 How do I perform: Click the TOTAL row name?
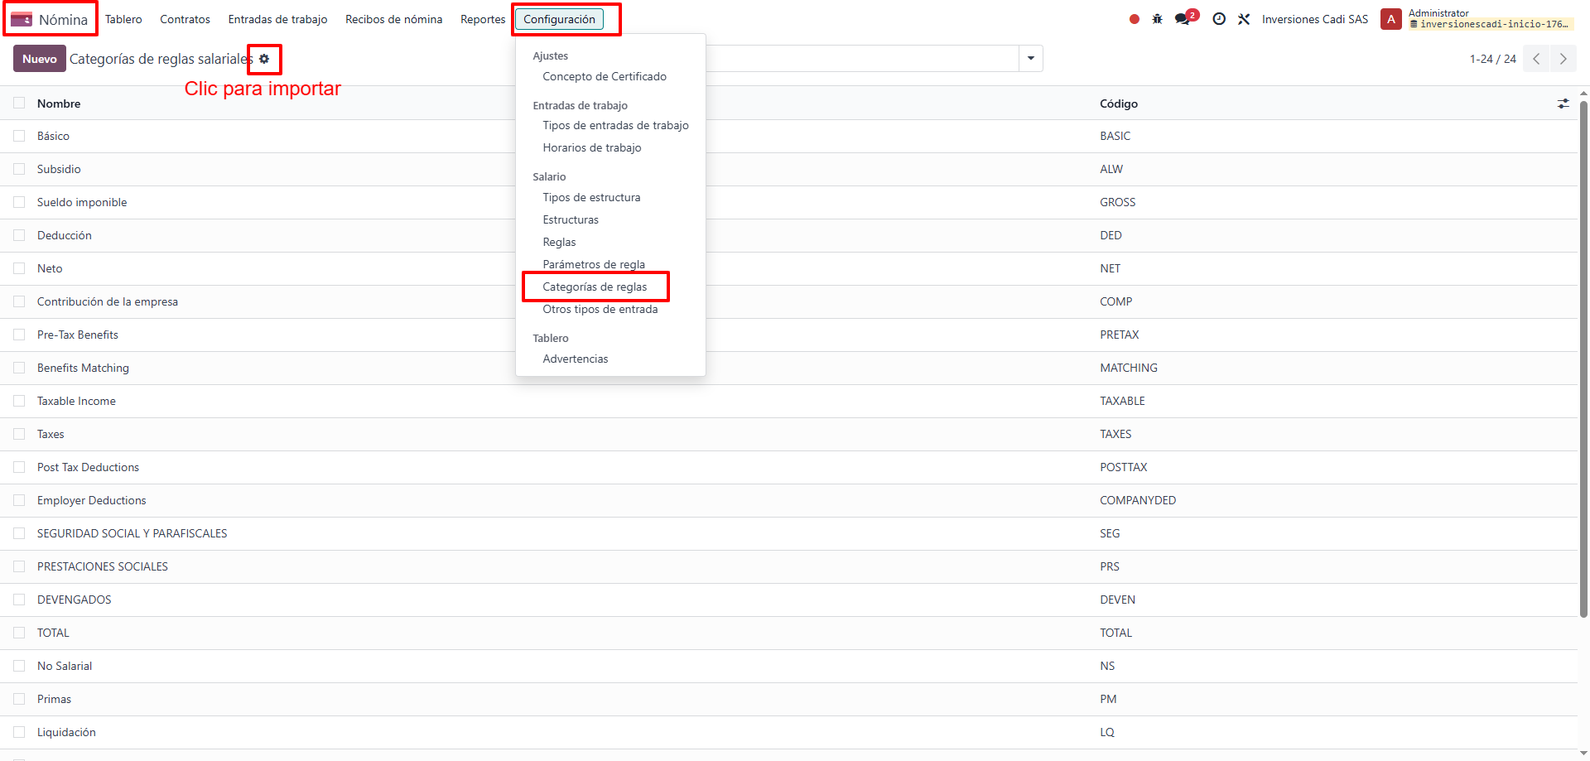coord(53,633)
